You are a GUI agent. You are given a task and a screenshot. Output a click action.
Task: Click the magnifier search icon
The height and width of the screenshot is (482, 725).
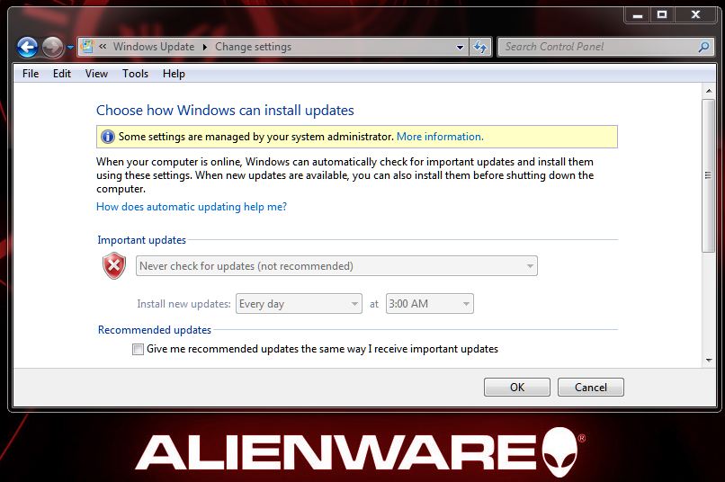pyautogui.click(x=703, y=47)
